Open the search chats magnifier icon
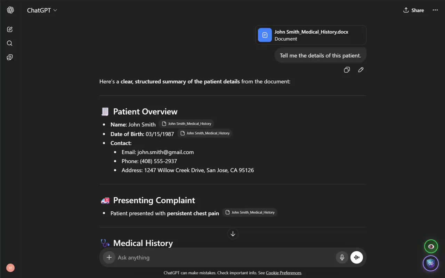The height and width of the screenshot is (278, 445). point(10,43)
